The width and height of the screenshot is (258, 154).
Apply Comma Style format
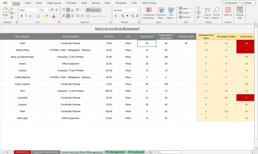(127, 16)
